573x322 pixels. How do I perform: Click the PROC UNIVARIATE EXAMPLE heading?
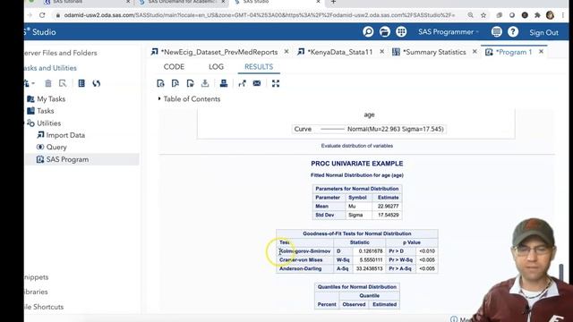pos(357,164)
